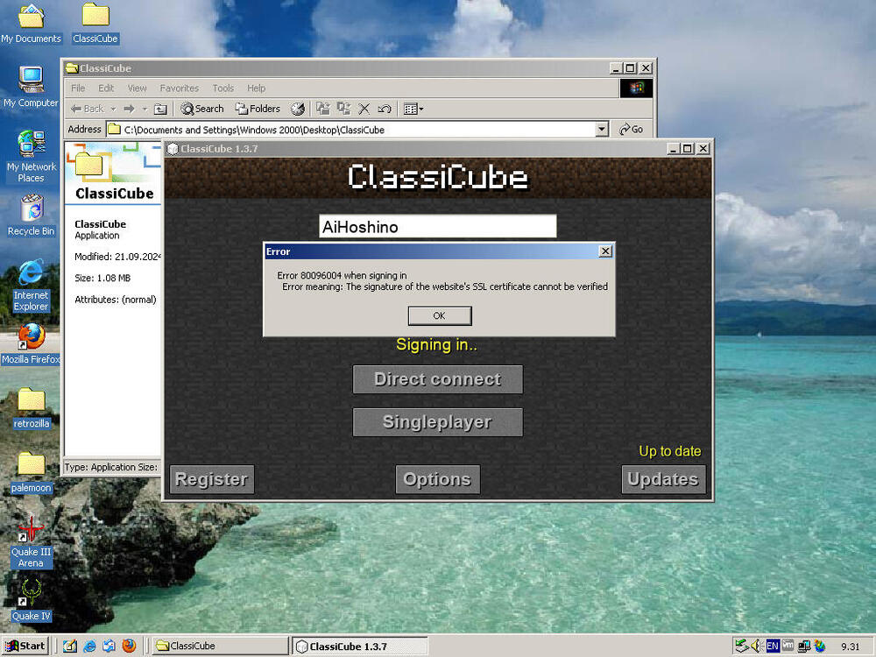This screenshot has width=876, height=657.
Task: Click the Search toolbar icon in Explorer
Action: (202, 109)
